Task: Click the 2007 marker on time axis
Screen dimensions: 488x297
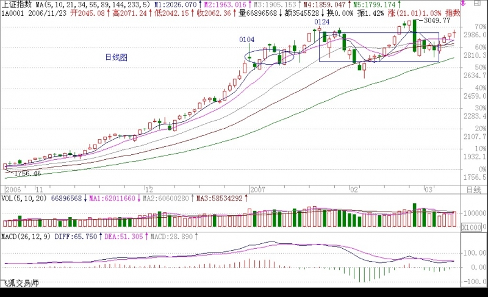Action: 258,190
